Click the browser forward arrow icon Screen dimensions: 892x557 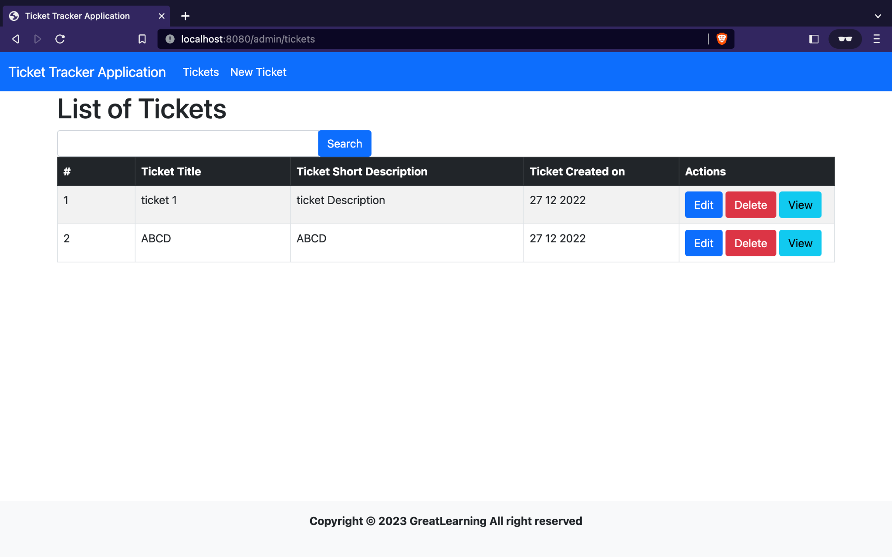(x=37, y=39)
